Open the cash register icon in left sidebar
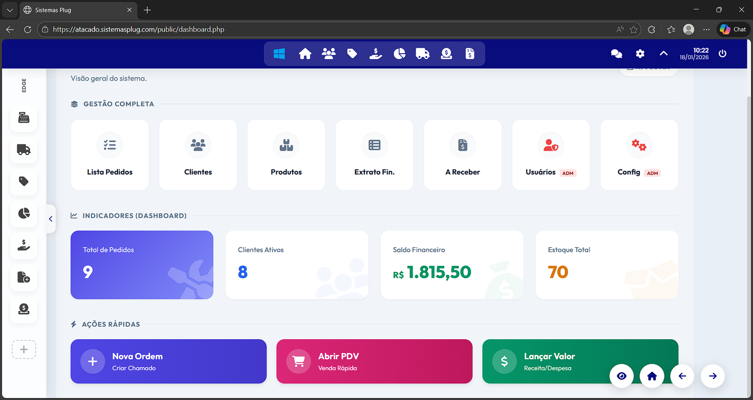 (24, 118)
